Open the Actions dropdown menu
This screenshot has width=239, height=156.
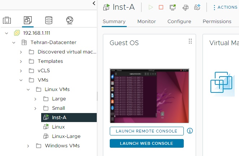coord(225,7)
